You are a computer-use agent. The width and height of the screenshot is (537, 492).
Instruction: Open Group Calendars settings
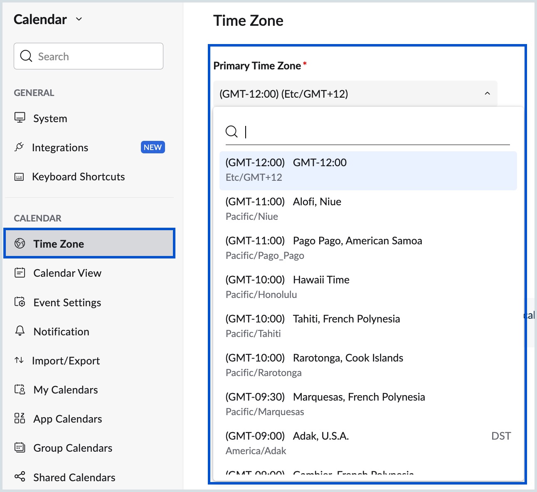[x=72, y=448]
